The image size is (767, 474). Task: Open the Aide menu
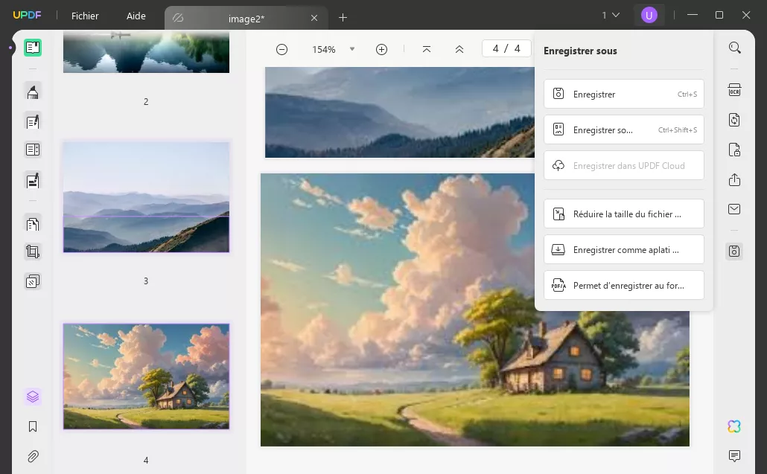pos(136,16)
